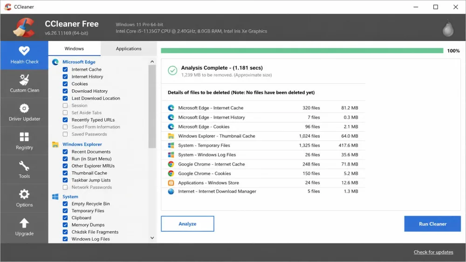The height and width of the screenshot is (262, 466).
Task: Click the green analysis progress bar
Action: click(x=302, y=51)
